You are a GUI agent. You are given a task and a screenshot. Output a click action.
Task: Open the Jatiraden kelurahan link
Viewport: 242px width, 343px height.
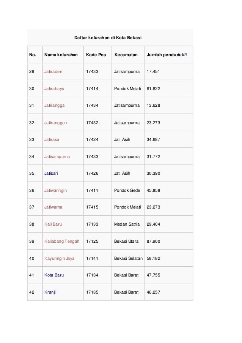tap(53, 71)
